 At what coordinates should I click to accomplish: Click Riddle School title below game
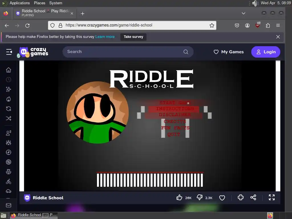pyautogui.click(x=48, y=198)
